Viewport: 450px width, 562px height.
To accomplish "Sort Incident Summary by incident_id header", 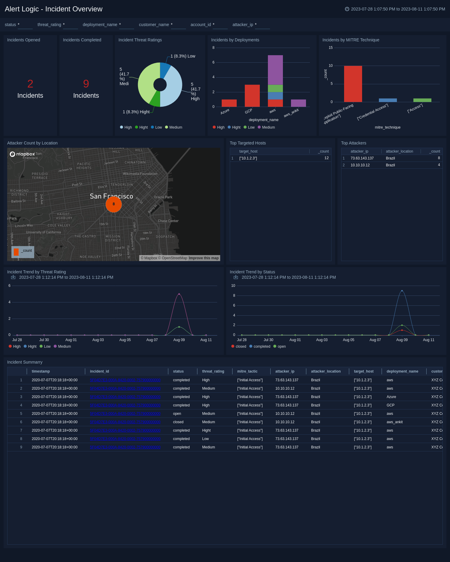I will 99,371.
